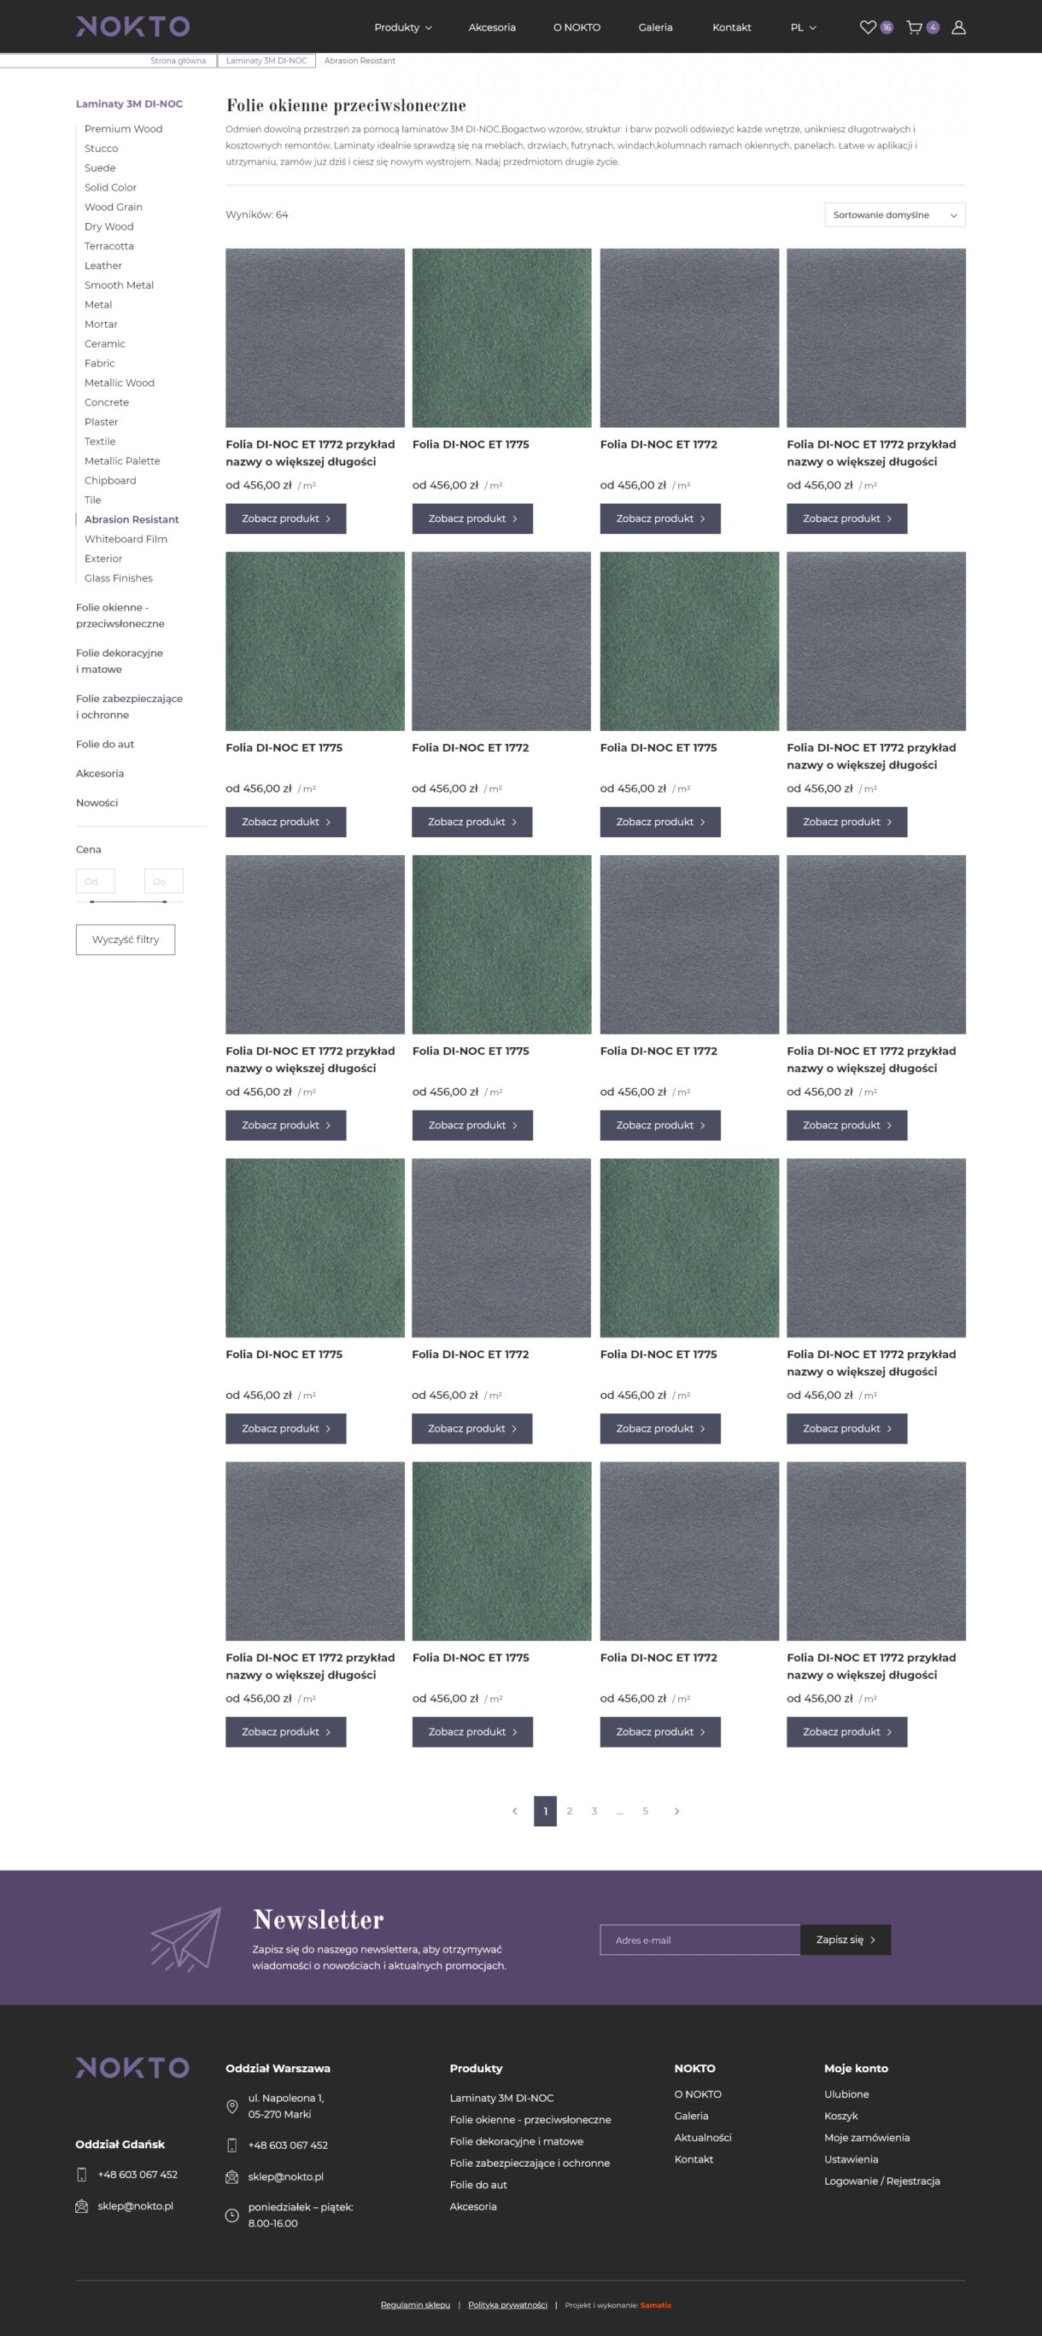The image size is (1042, 2336).
Task: Open Polityka prywatności link
Action: [508, 2305]
